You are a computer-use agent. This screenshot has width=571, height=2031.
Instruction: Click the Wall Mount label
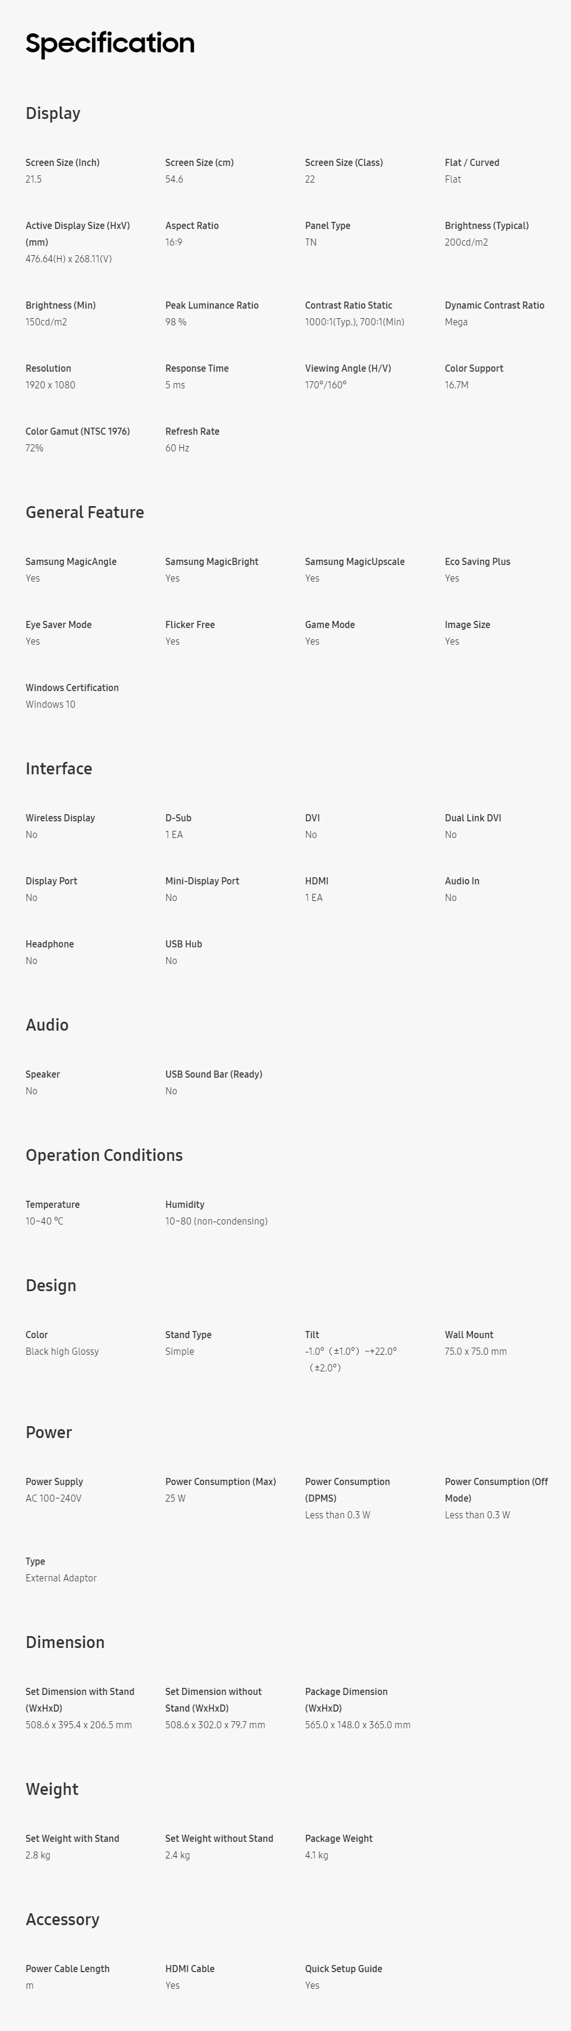click(x=469, y=1335)
